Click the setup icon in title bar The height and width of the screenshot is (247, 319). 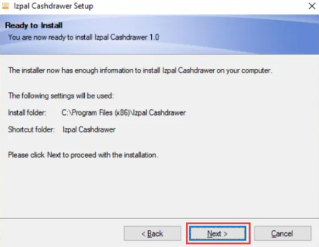(x=6, y=6)
